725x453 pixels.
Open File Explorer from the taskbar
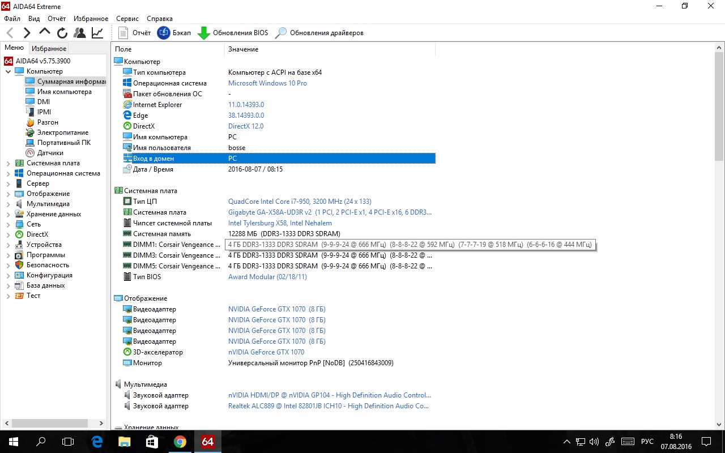click(x=125, y=442)
